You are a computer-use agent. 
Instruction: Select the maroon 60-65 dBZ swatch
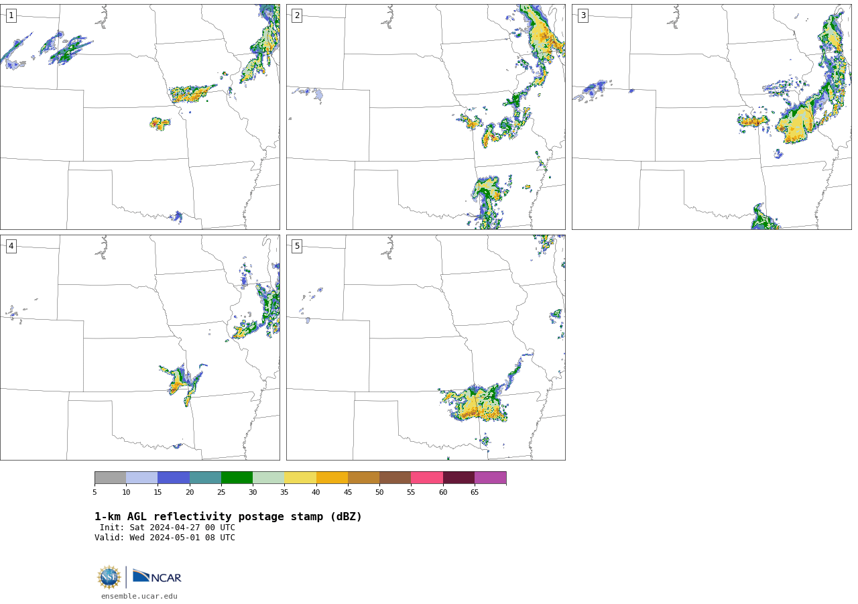click(x=458, y=478)
